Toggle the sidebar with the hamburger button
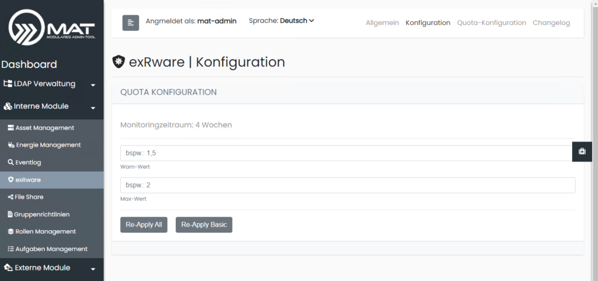598x281 pixels. 131,23
